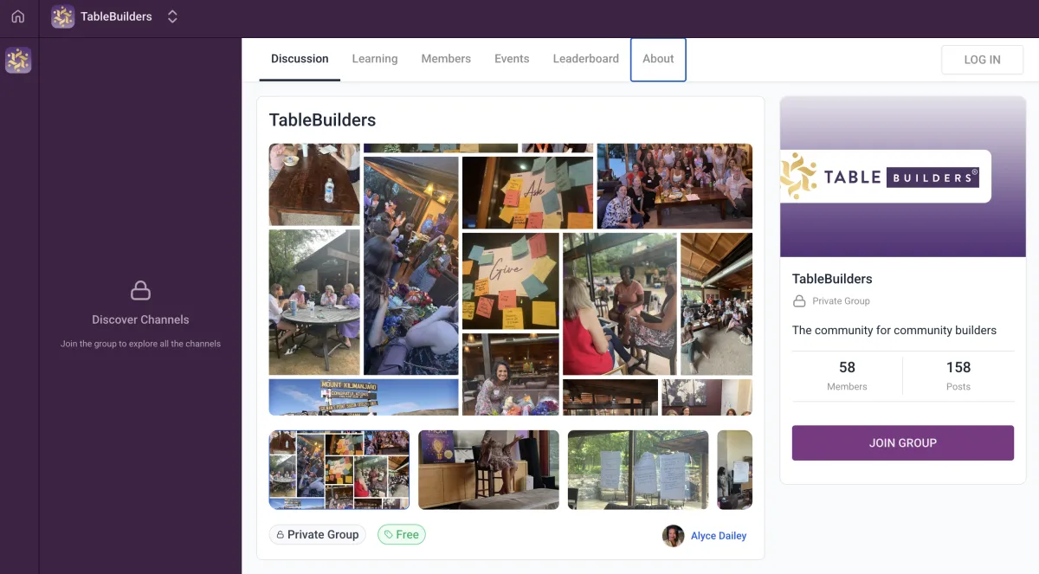This screenshot has width=1039, height=574.
Task: Click the Private Group badge
Action: 317,535
